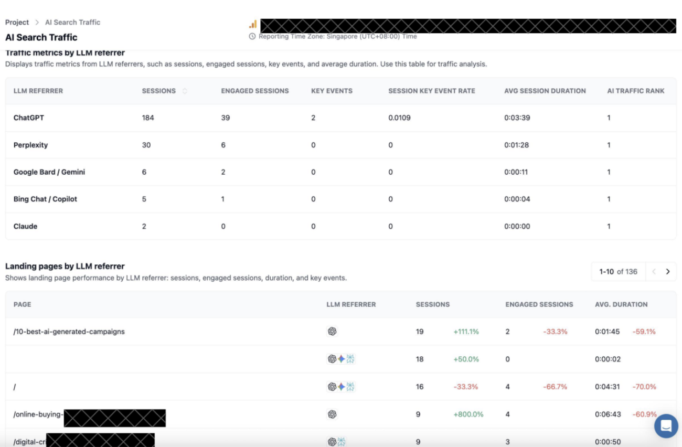Click the PAGE column header
This screenshot has height=447, width=682.
click(x=23, y=305)
